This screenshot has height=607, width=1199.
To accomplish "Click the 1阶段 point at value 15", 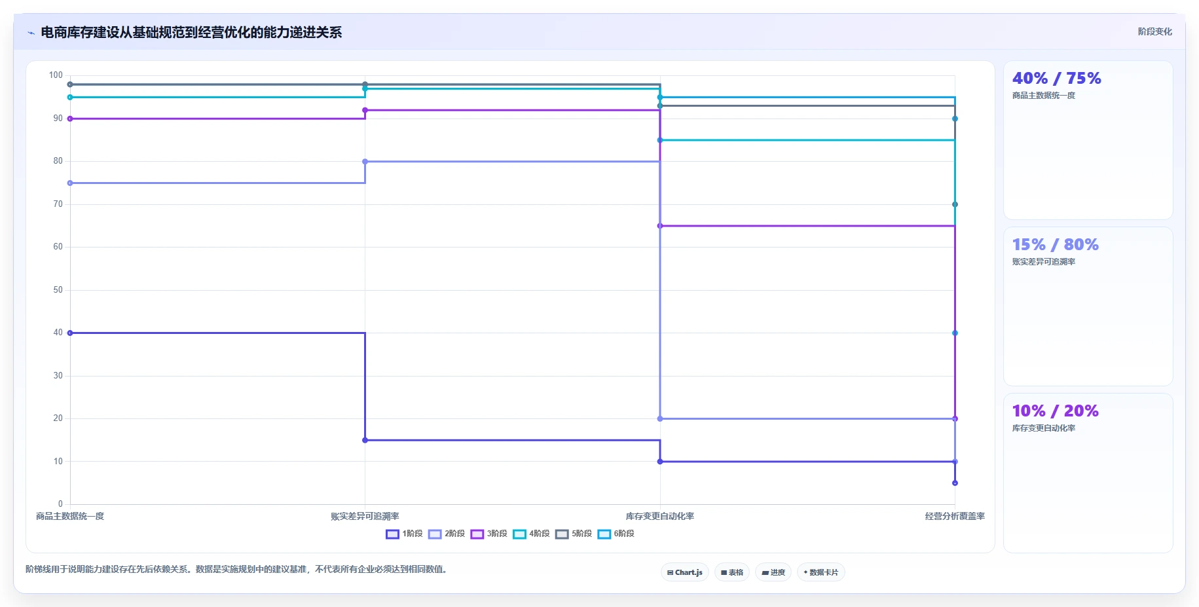I will (x=365, y=440).
